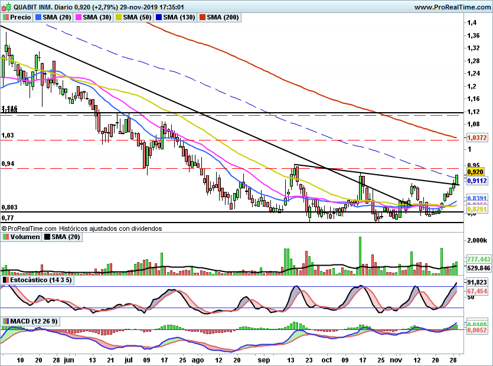Click the current price tag 0,920
This screenshot has height=366, width=493.
click(475, 172)
